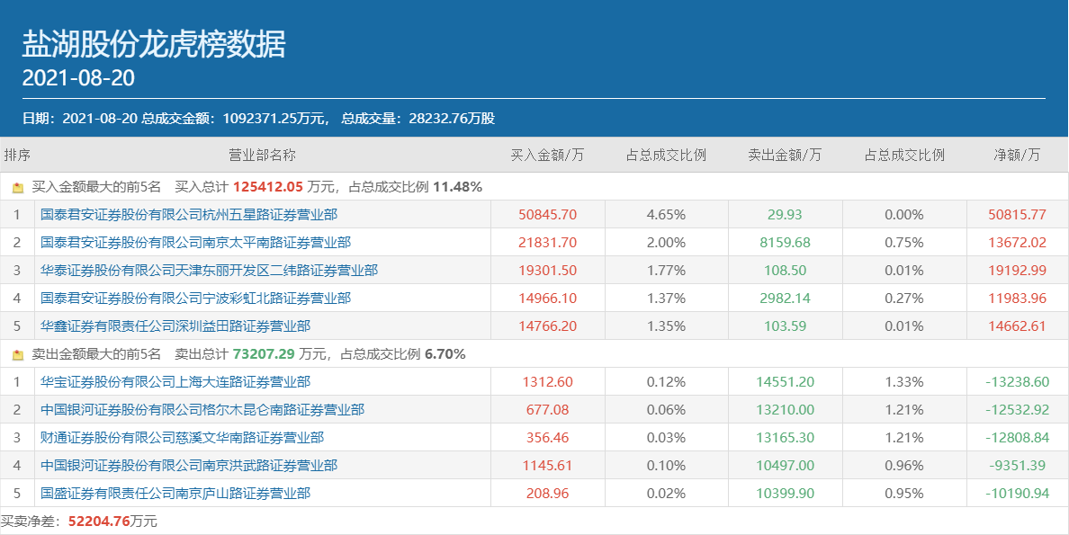Viewport: 1069px width, 535px height.
Task: Open 中国银河证券南京洪武路营业部 link
Action: 189,466
